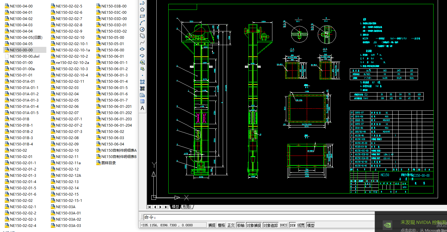The height and width of the screenshot is (232, 447).
Task: Select the NE150-02-15-1 folder
Action: (66, 200)
